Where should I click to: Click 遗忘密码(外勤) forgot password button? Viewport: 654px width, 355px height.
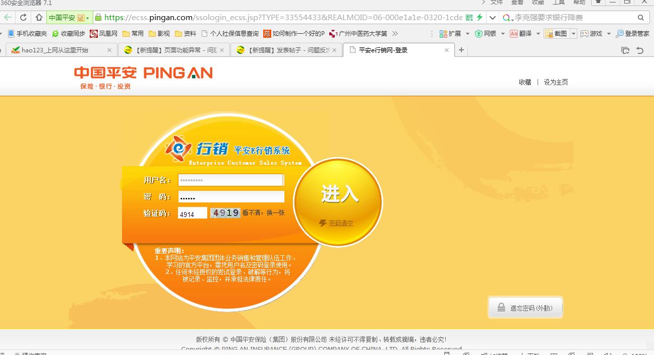(525, 307)
